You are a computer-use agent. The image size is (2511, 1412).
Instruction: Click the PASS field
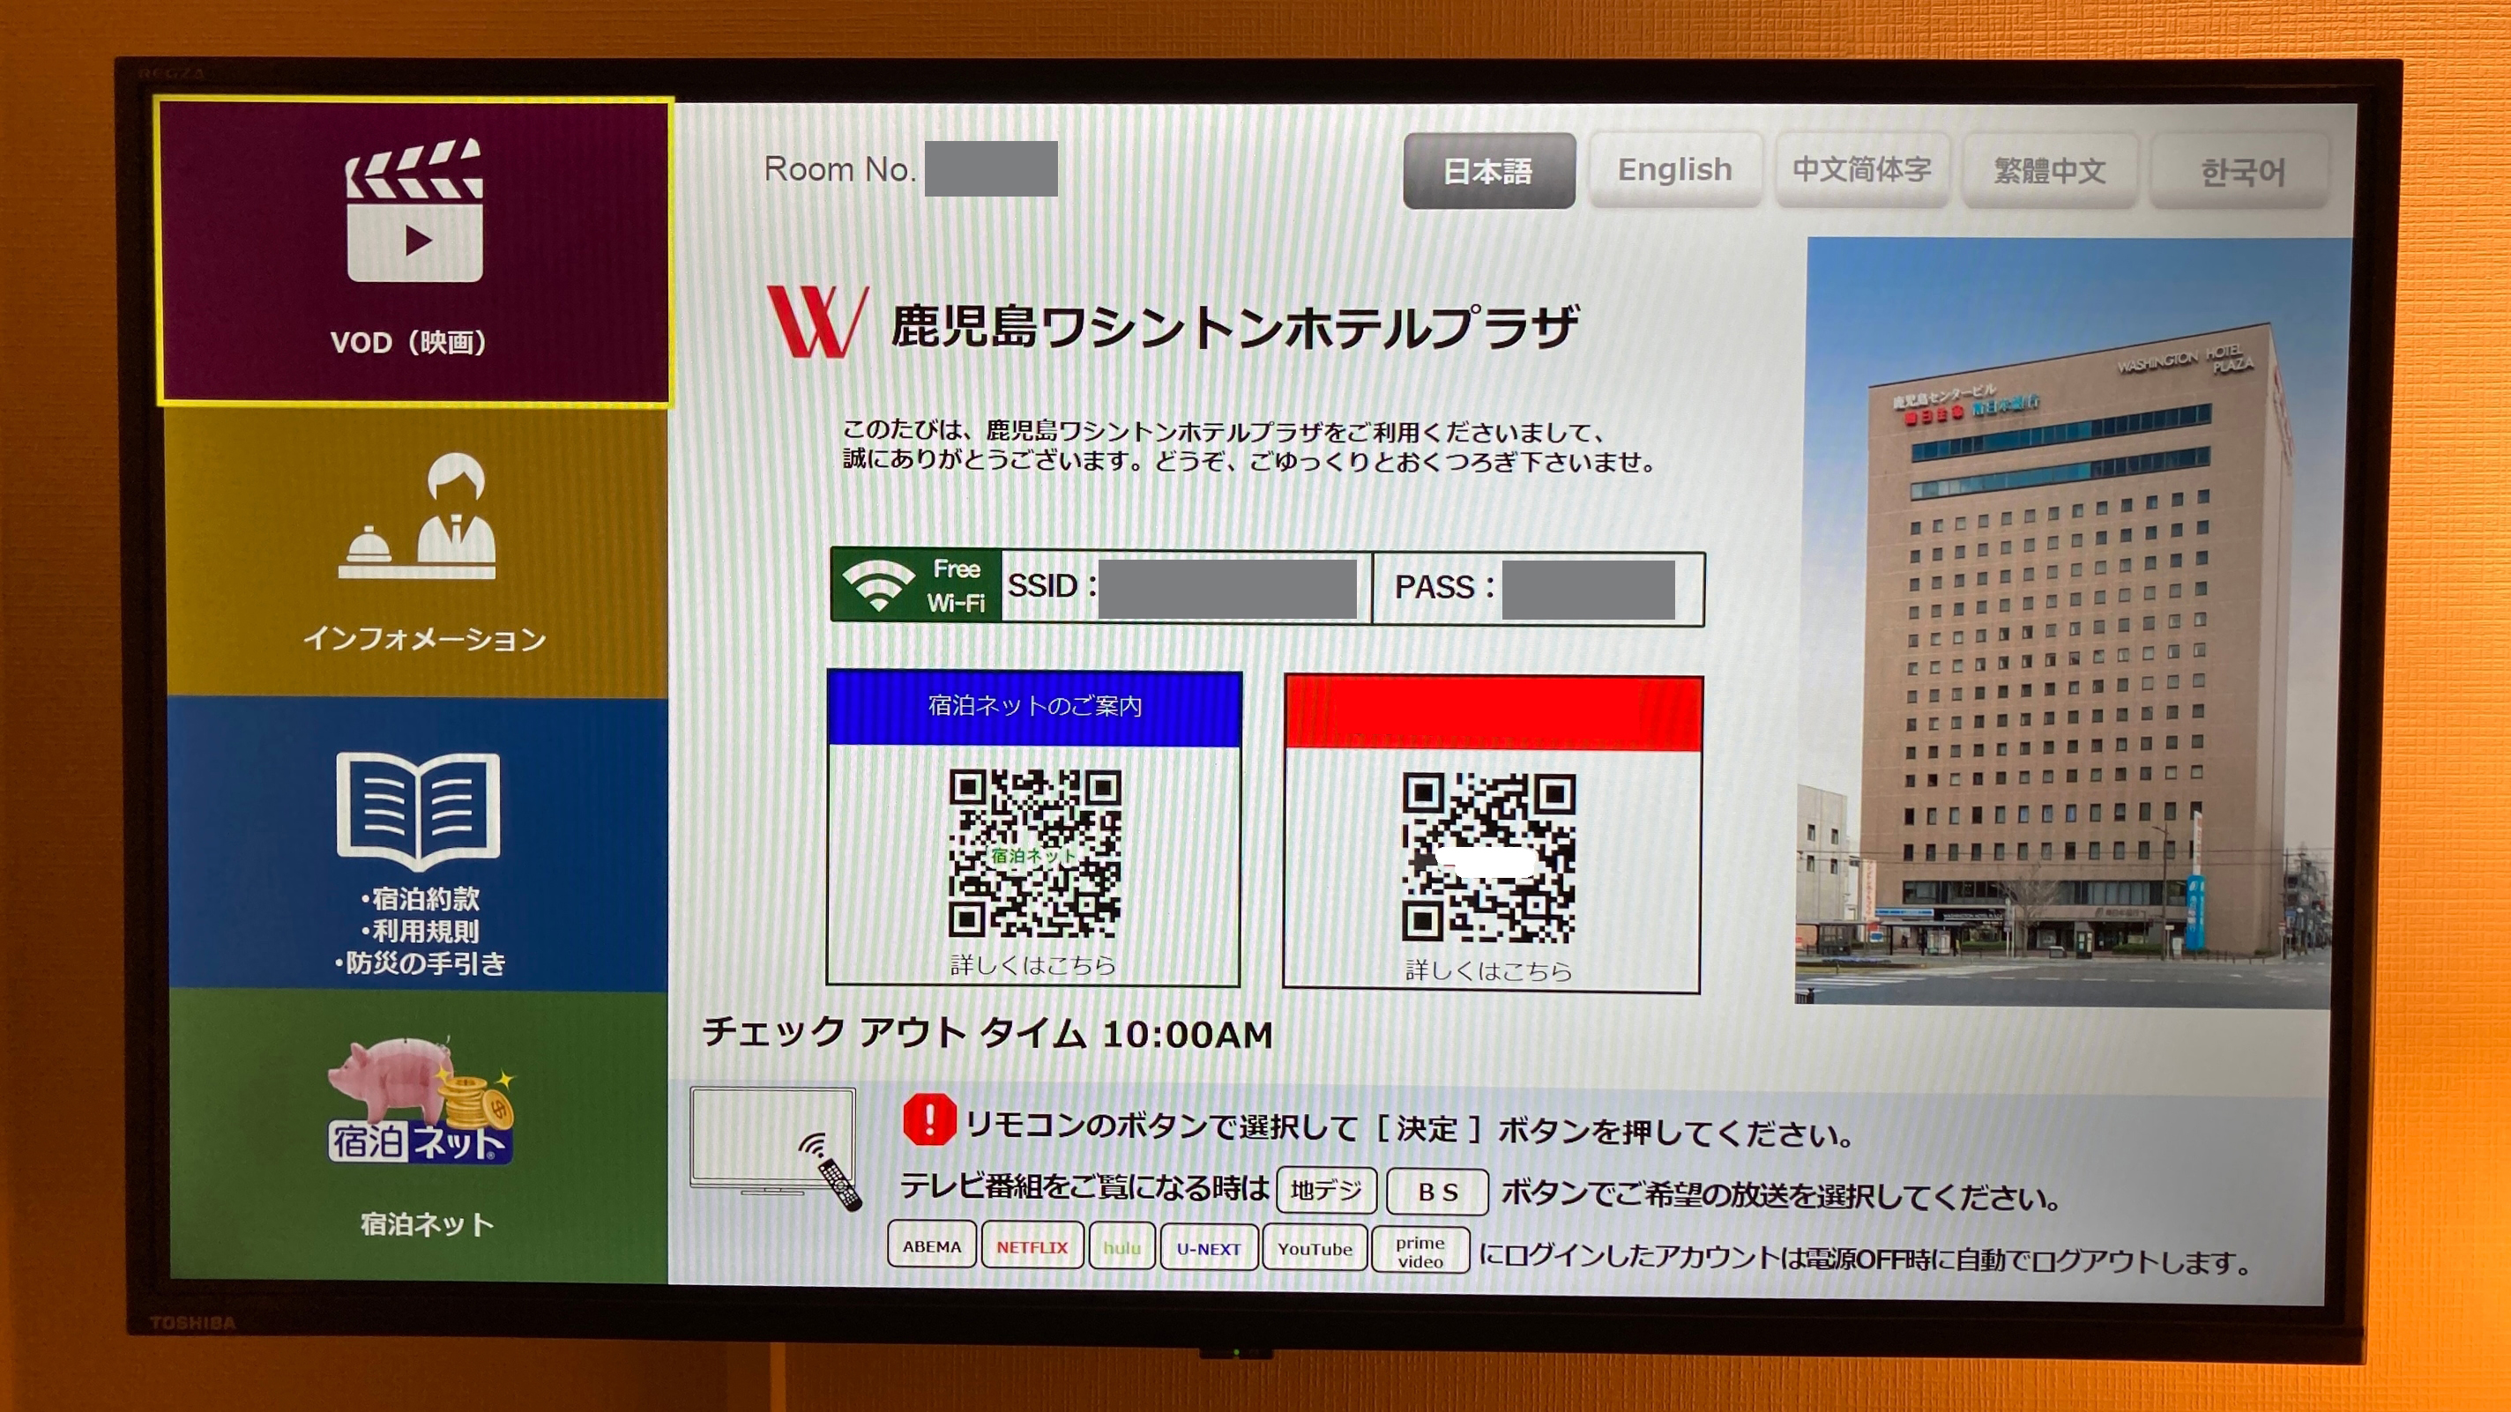1539,589
